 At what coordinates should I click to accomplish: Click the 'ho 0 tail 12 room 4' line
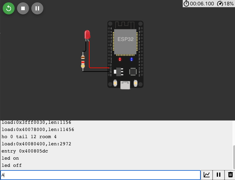pyautogui.click(x=29, y=137)
